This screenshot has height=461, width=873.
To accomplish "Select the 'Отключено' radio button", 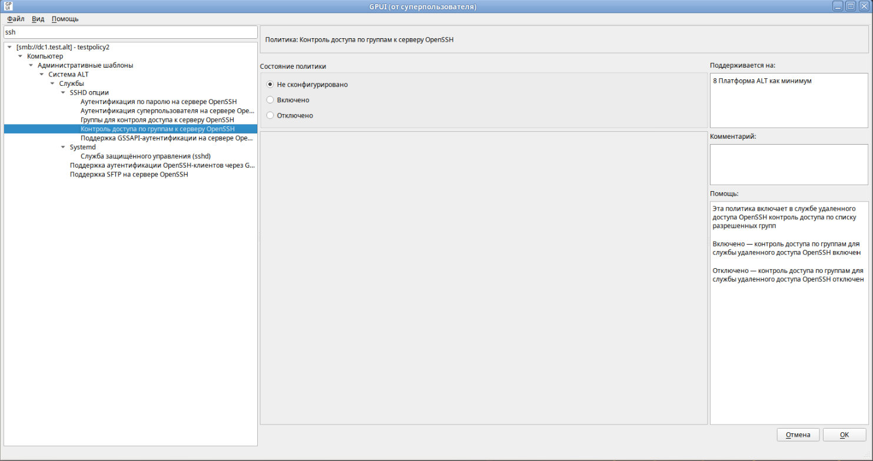I will [270, 115].
